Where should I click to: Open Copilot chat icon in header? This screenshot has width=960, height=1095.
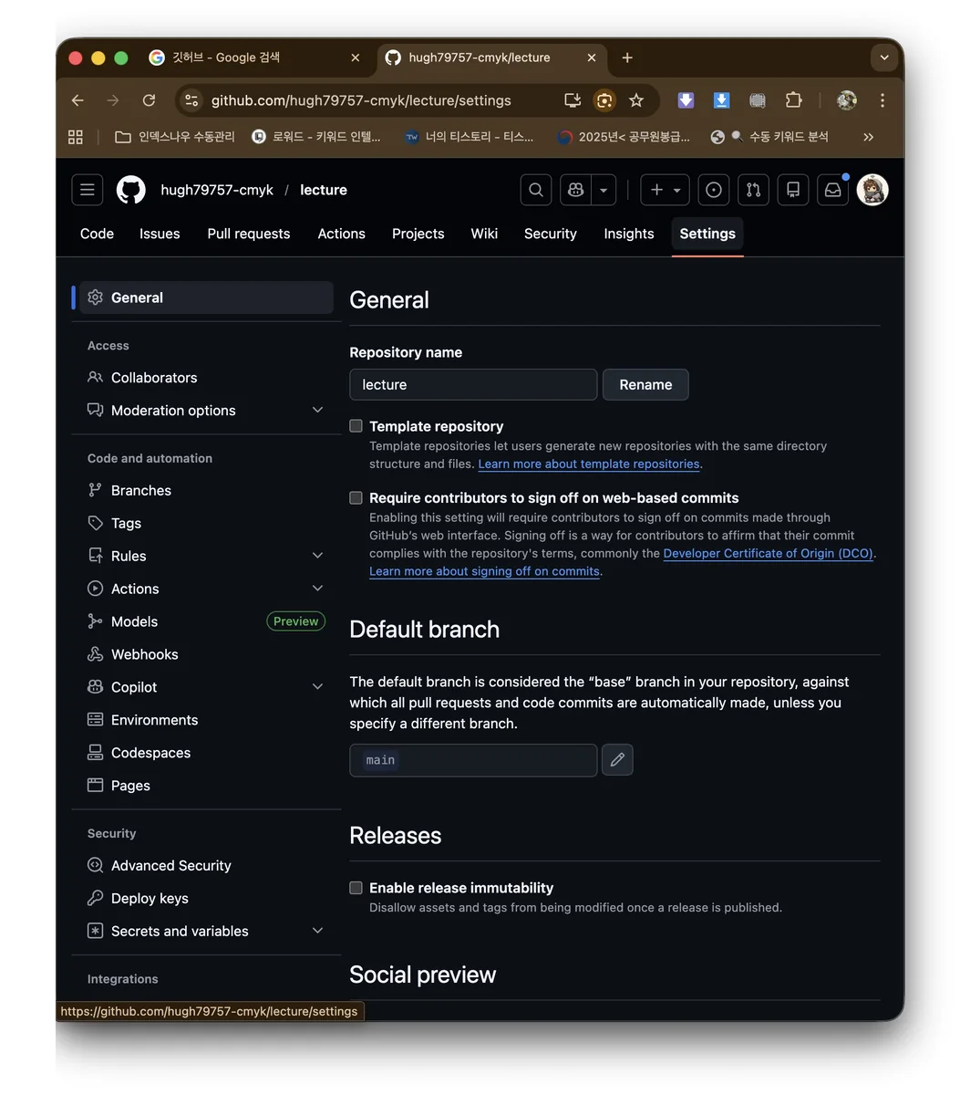(x=575, y=190)
